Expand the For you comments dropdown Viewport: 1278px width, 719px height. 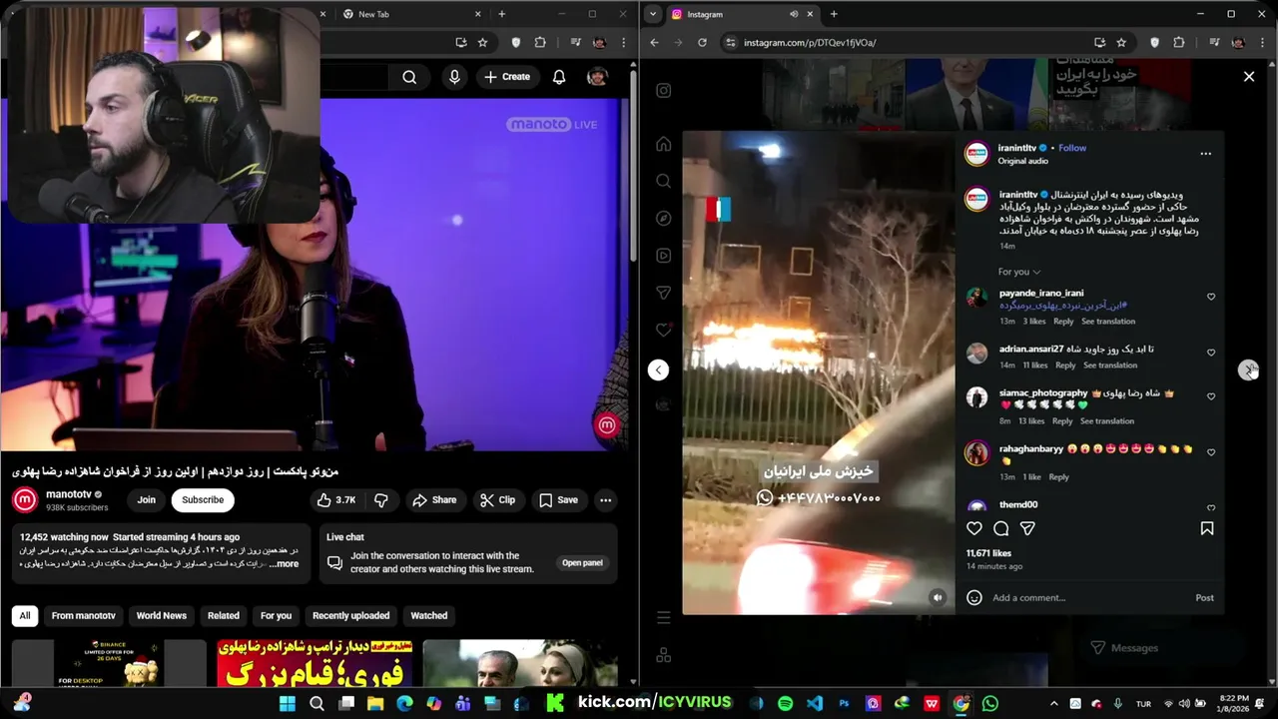[x=1018, y=272]
